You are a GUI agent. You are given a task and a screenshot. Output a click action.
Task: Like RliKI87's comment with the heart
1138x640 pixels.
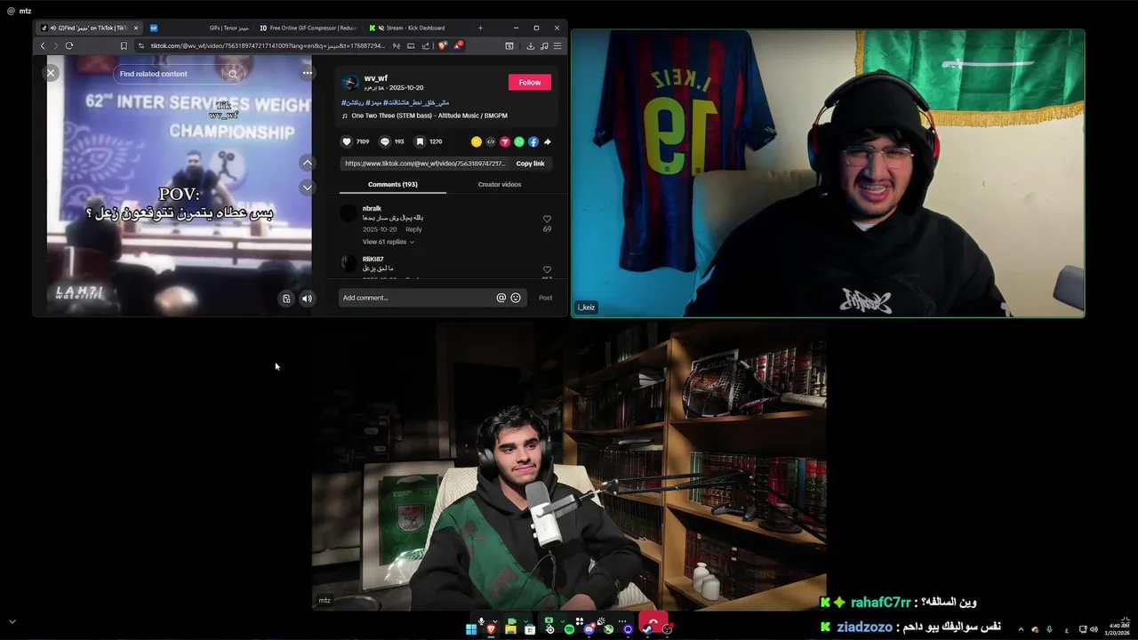tap(547, 269)
